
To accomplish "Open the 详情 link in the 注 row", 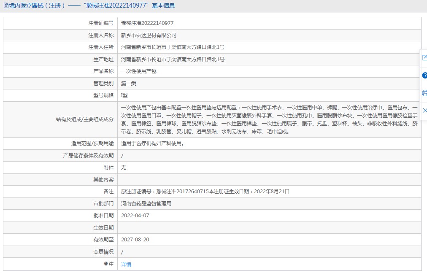I will click(x=126, y=264).
